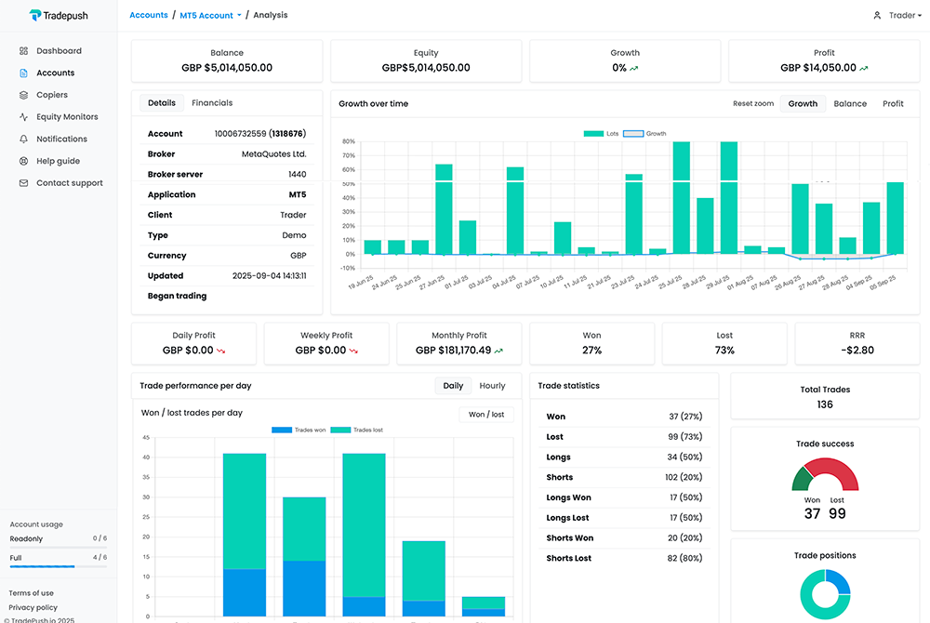Viewport: 930px width, 623px height.
Task: Expand the MT5 Account dropdown
Action: pyautogui.click(x=211, y=16)
